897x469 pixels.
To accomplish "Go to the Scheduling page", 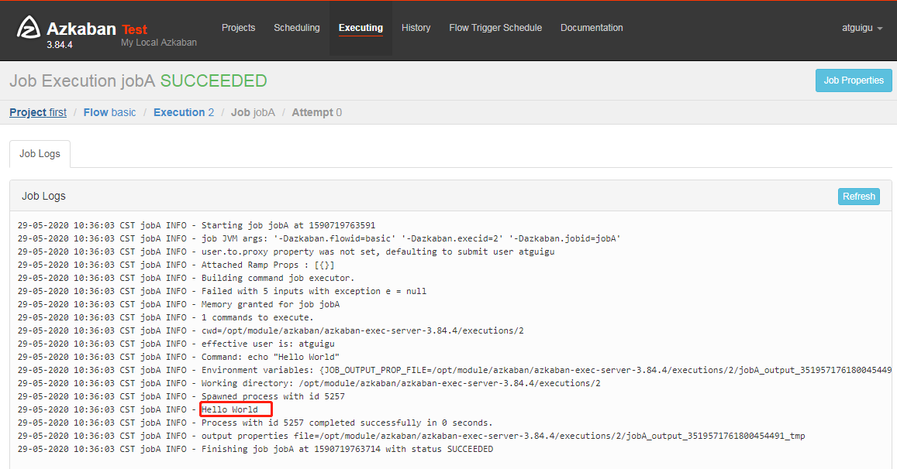I will (x=297, y=27).
